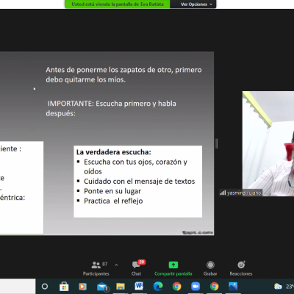
Task: Click the text 'La verdadera escucha:'
Action: pyautogui.click(x=114, y=152)
